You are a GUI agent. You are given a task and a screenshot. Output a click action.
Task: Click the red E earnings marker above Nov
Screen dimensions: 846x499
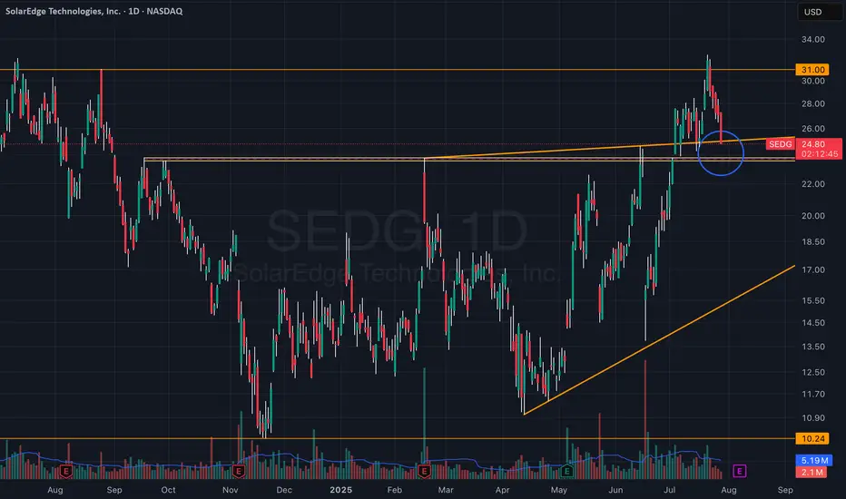coord(238,471)
